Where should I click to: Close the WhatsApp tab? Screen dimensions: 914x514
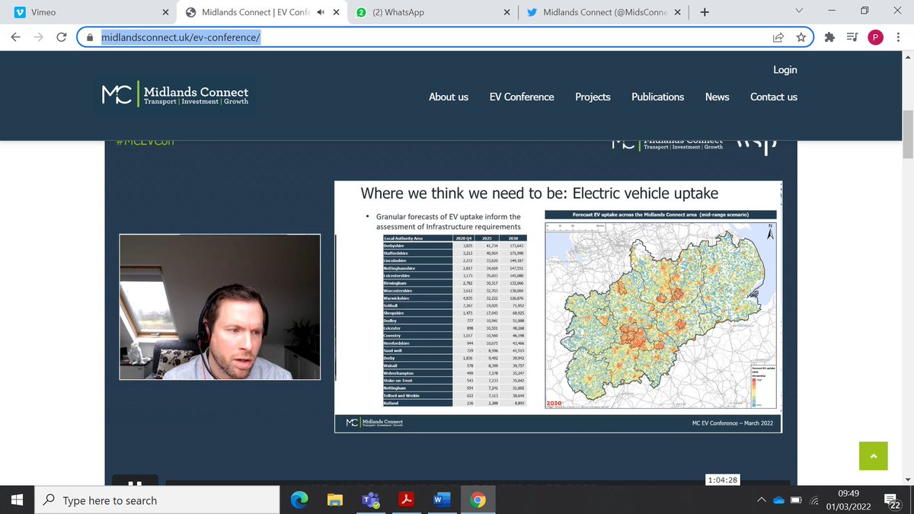[507, 12]
